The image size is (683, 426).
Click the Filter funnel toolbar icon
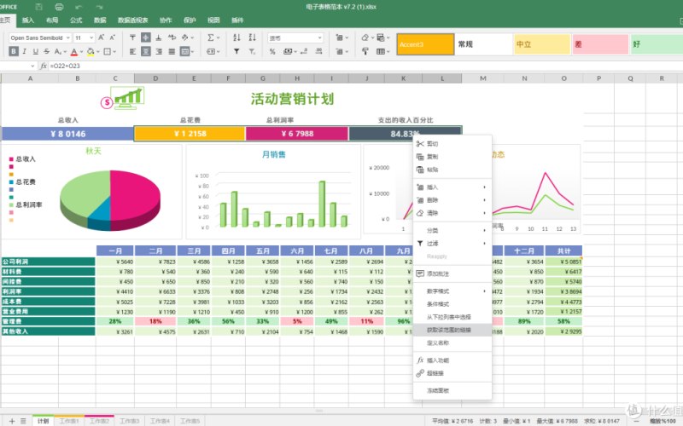tap(236, 51)
